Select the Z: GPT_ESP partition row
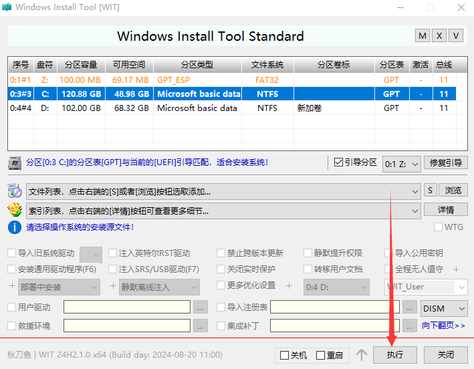This screenshot has height=369, width=474. pyautogui.click(x=232, y=80)
